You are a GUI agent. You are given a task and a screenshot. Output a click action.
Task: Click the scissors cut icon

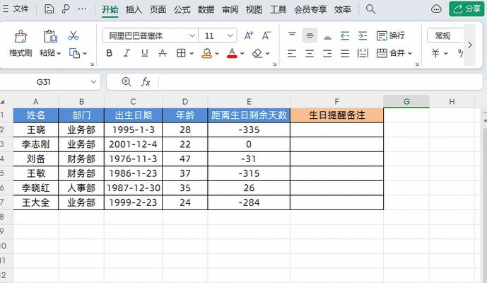click(74, 36)
